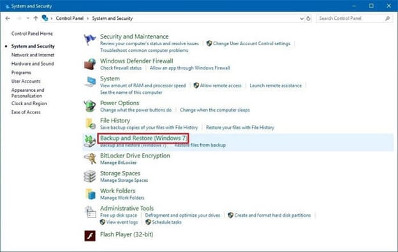398x252 pixels.
Task: Click Allow an app through Windows Firewall
Action: [x=190, y=68]
